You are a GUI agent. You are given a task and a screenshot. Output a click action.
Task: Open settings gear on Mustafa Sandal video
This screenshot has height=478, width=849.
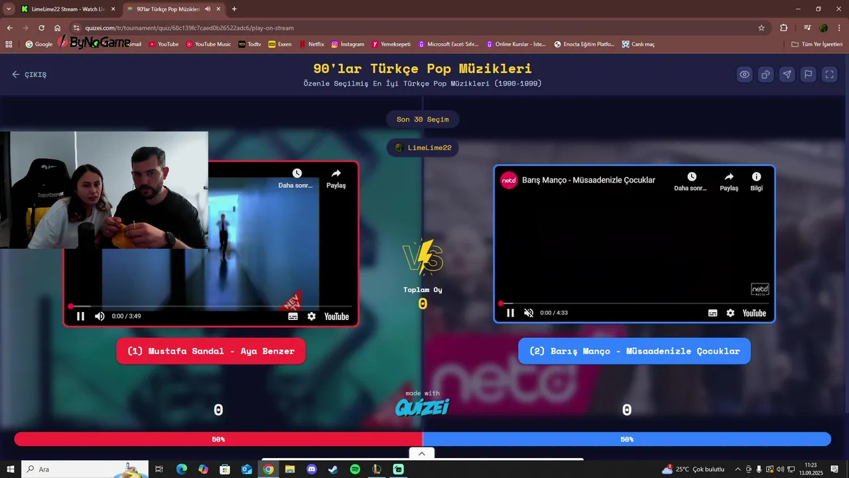tap(311, 316)
